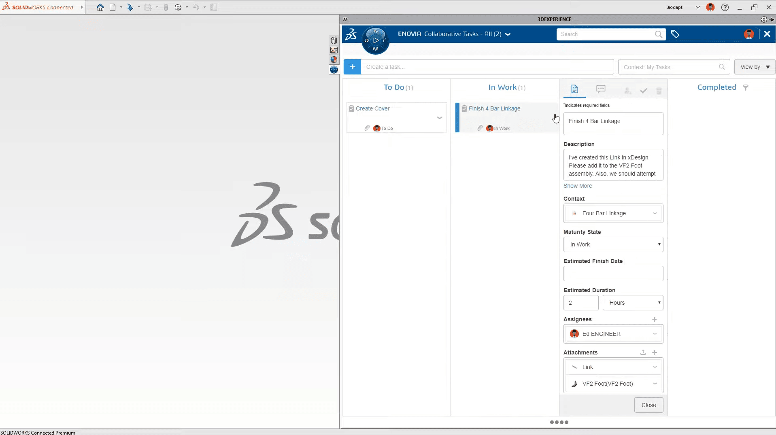
Task: Click the Description text area
Action: tap(613, 165)
